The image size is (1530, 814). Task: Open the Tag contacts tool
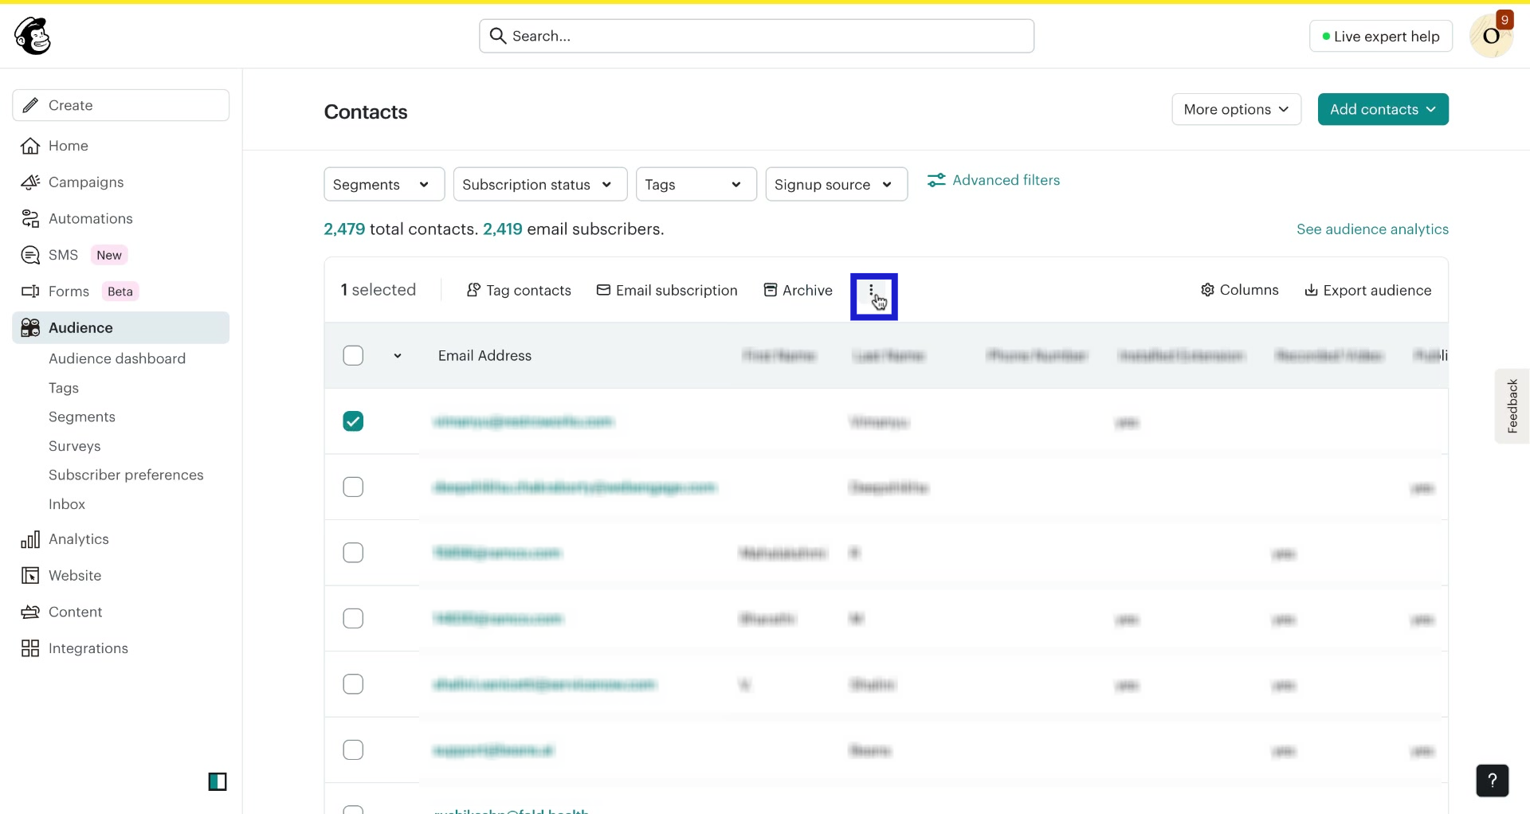[x=519, y=290]
